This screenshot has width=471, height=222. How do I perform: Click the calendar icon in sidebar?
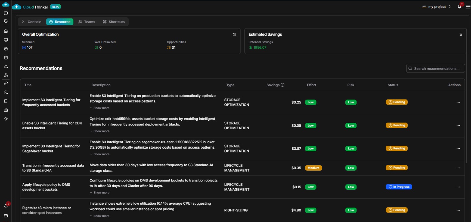(6, 58)
